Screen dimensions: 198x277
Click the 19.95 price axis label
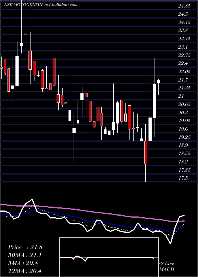[184, 121]
